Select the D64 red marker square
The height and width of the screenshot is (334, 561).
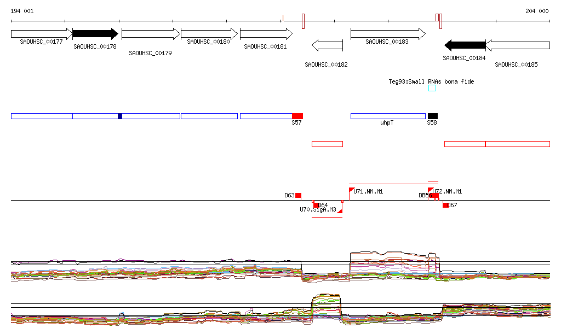[x=316, y=205]
